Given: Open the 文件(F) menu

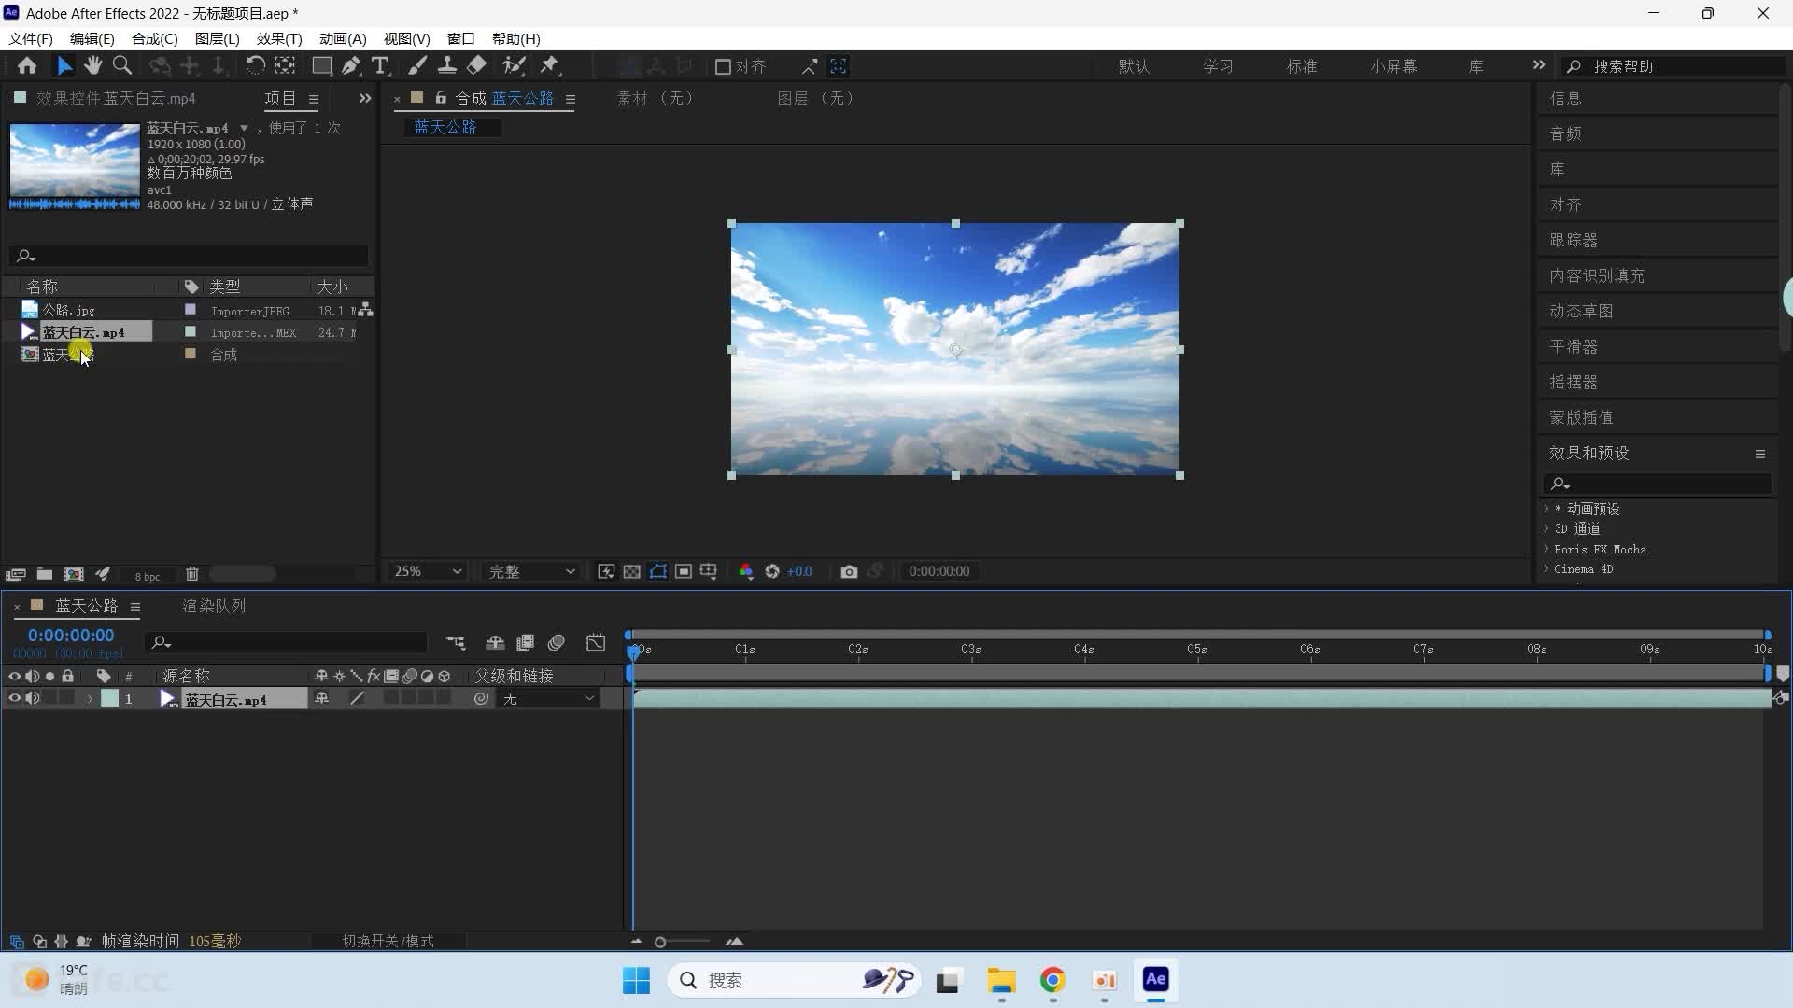Looking at the screenshot, I should pyautogui.click(x=31, y=38).
